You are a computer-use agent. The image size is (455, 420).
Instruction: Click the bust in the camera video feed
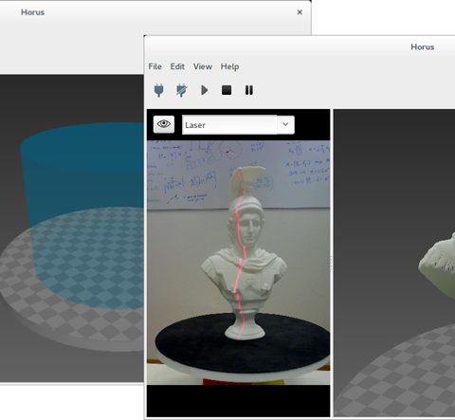tap(245, 253)
